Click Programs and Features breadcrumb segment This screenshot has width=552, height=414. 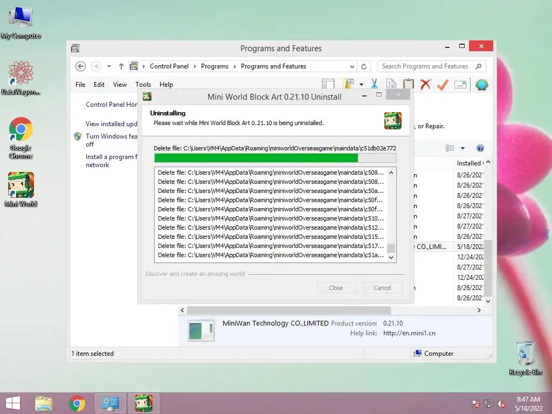(x=273, y=66)
